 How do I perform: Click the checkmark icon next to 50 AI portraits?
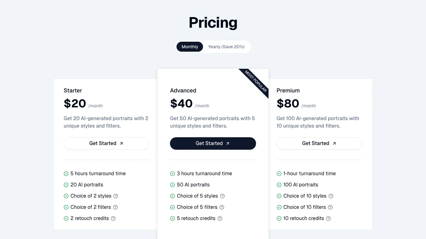[x=172, y=185]
